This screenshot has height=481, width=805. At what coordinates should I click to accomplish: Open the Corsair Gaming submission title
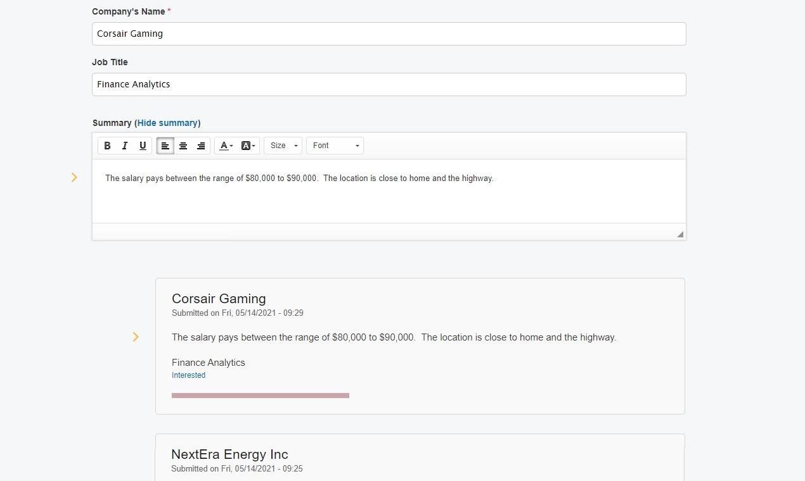[x=219, y=299]
